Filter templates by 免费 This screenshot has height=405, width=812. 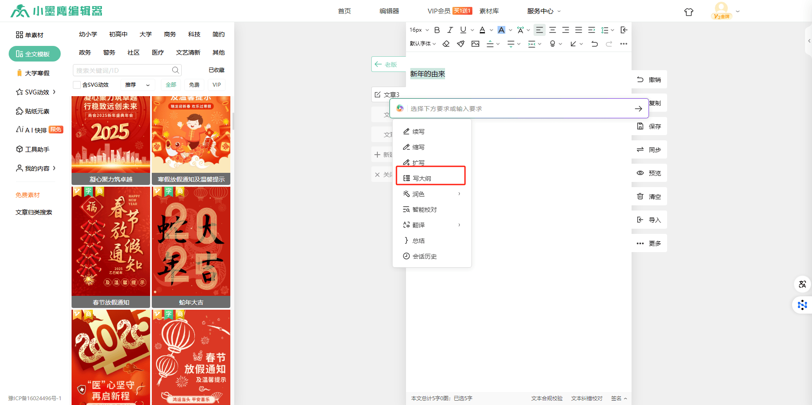pos(194,85)
